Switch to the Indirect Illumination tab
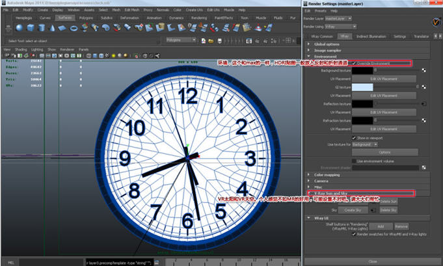This screenshot has width=443, height=266. pos(372,36)
